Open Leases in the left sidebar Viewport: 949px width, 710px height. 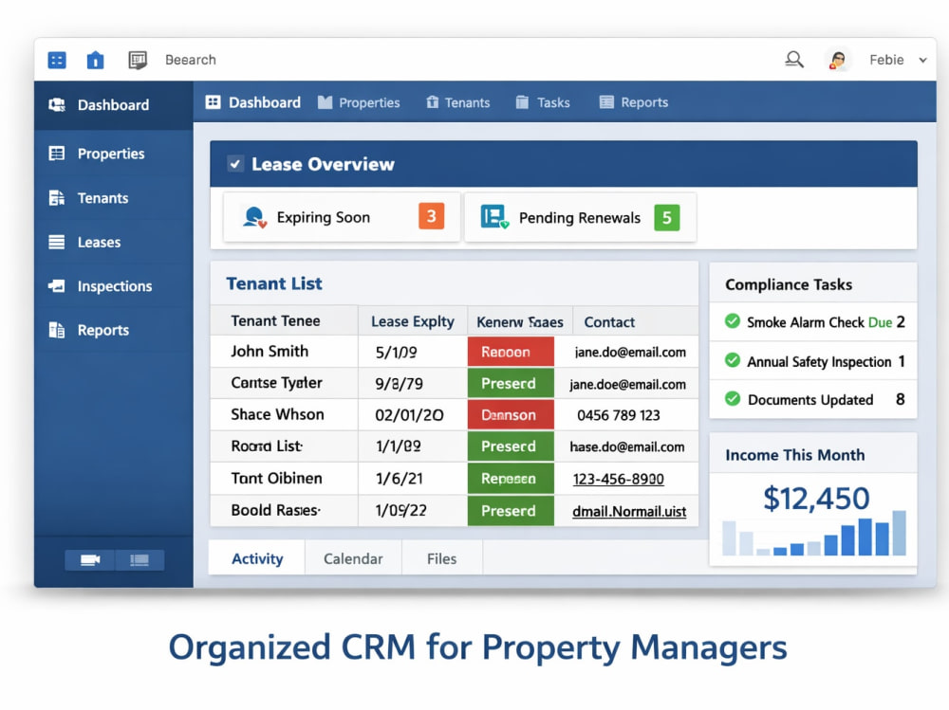click(114, 242)
